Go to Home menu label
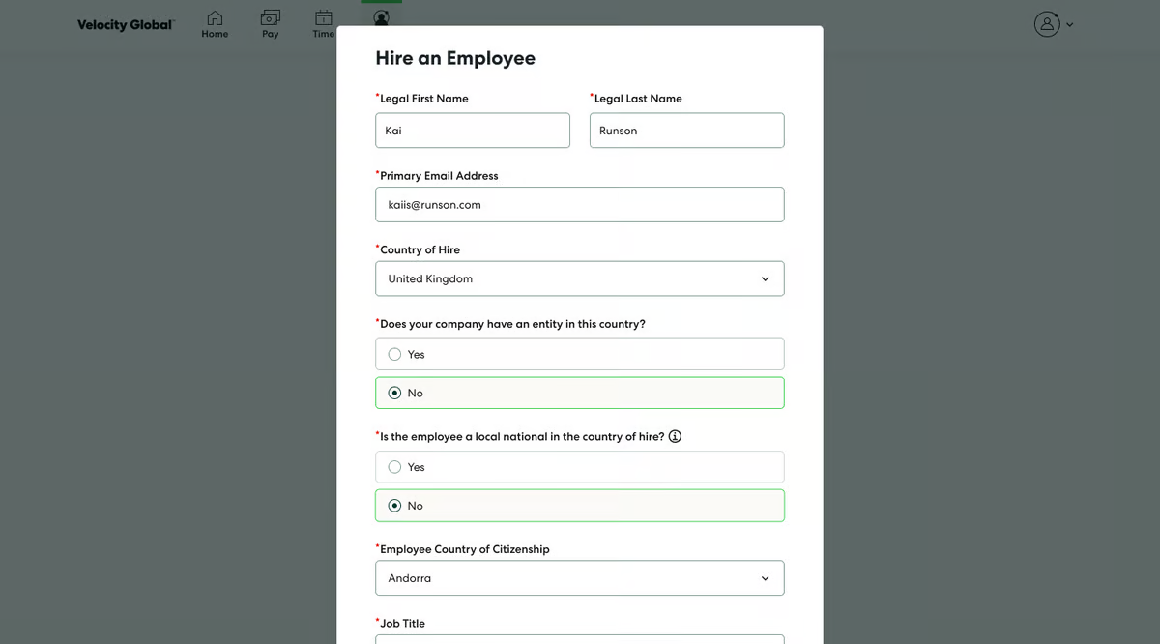The width and height of the screenshot is (1160, 644). coord(215,34)
